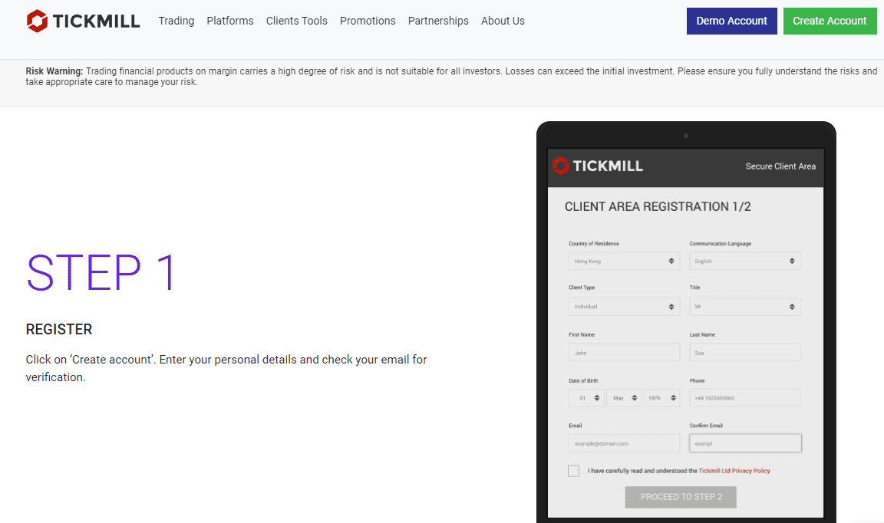
Task: Open the Tickmill Ltd Privacy Policy link
Action: (x=734, y=471)
